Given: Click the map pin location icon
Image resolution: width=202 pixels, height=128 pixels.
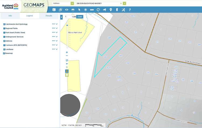Looking at the screenshot, I should pyautogui.click(x=111, y=10).
